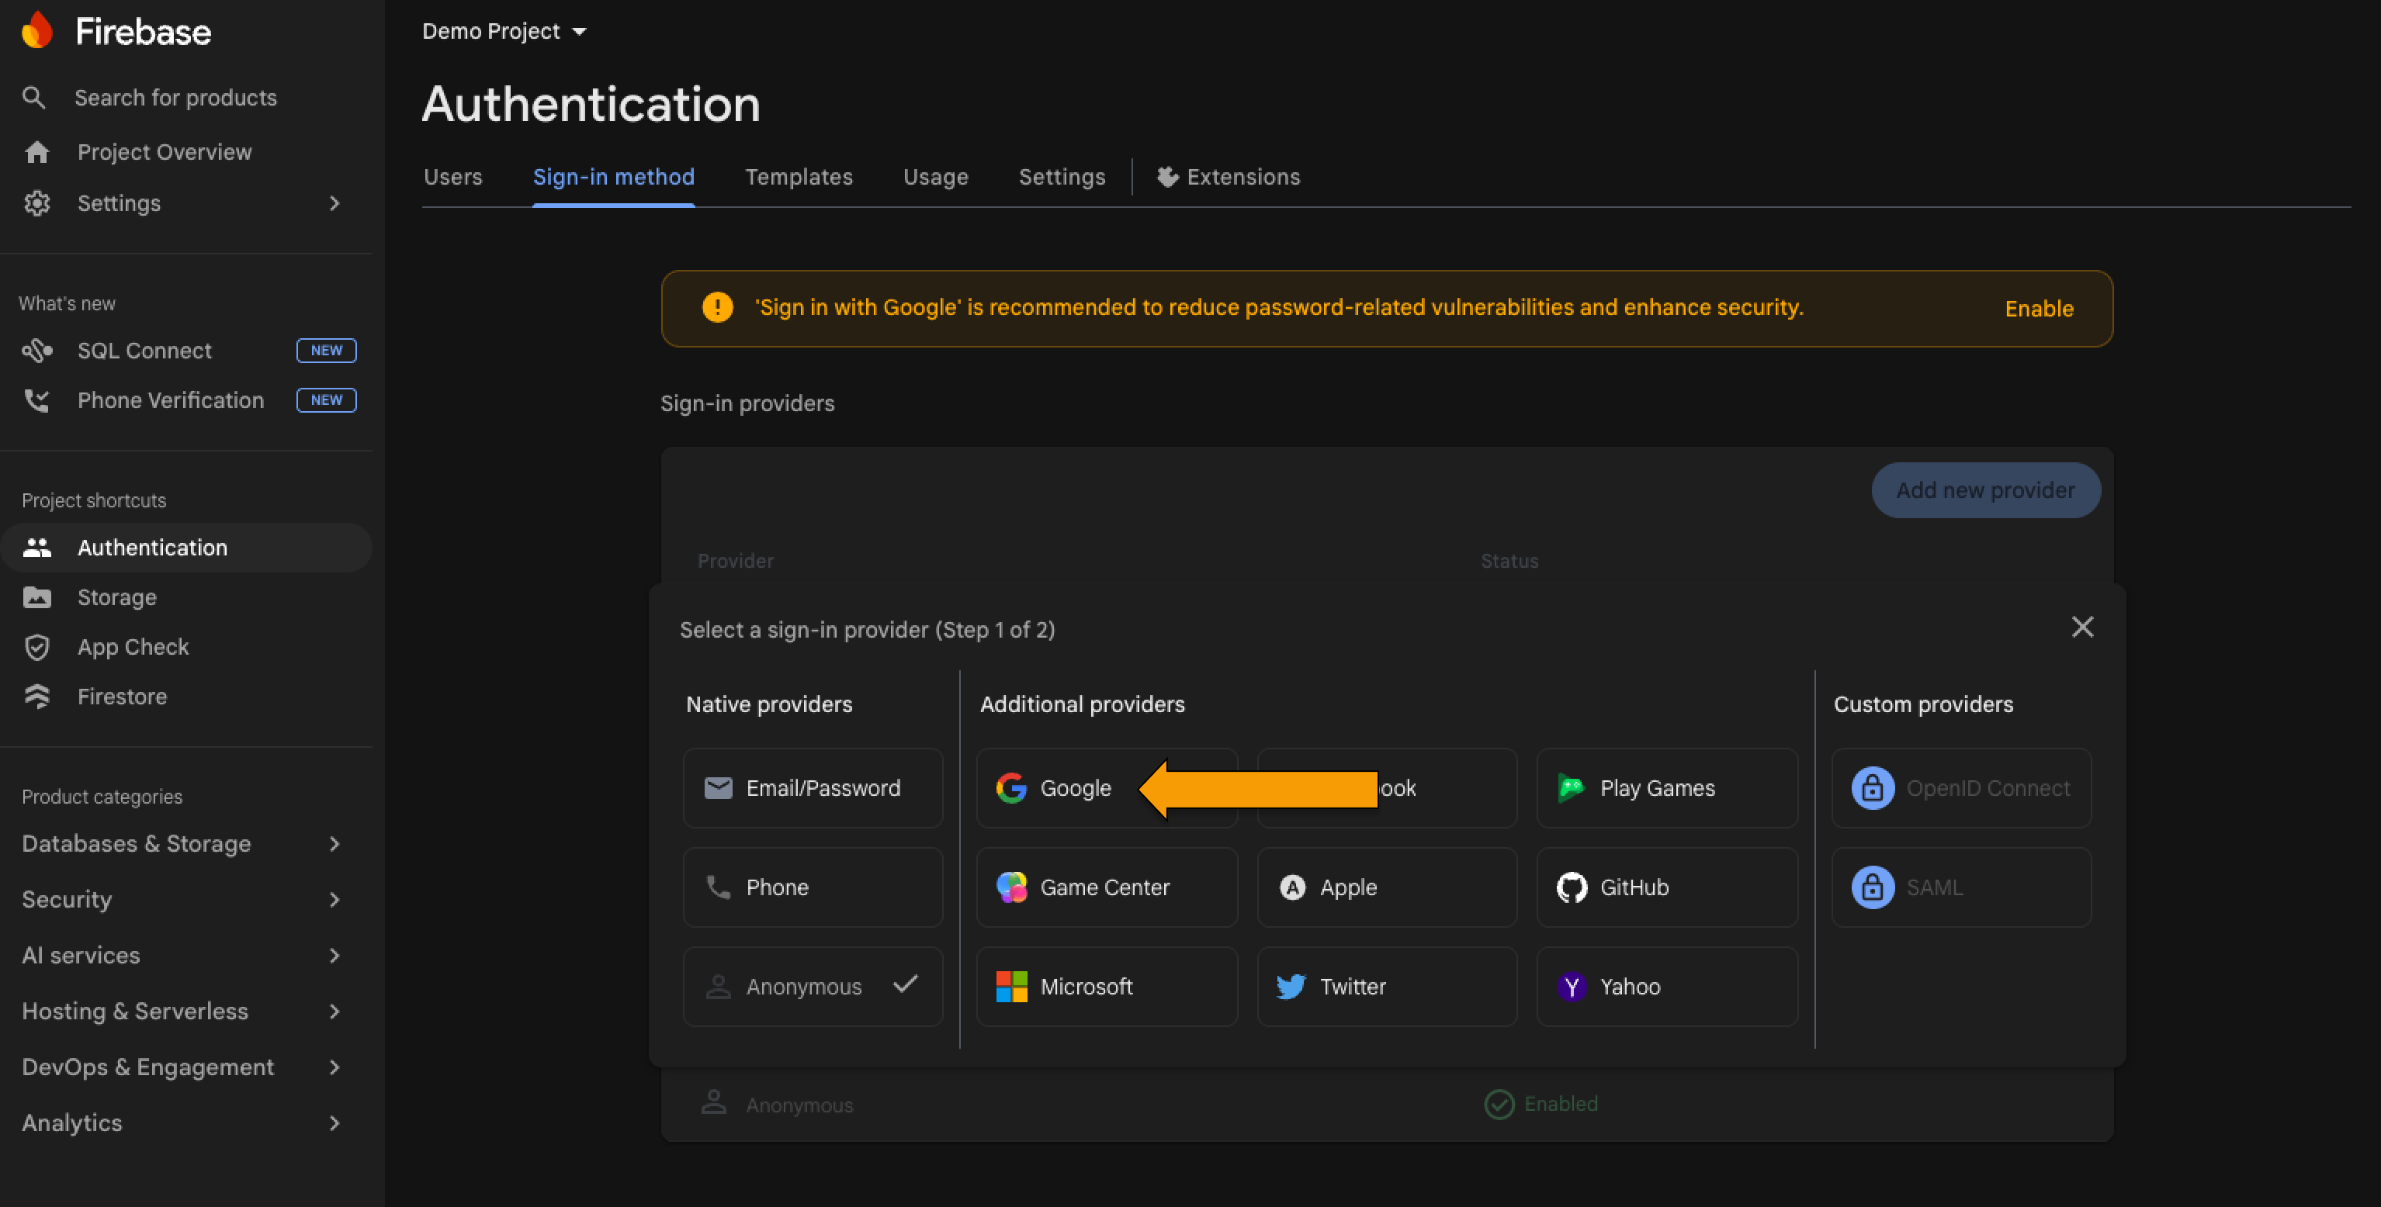This screenshot has width=2381, height=1207.
Task: Click the Settings gear icon in sidebar
Action: pos(37,203)
